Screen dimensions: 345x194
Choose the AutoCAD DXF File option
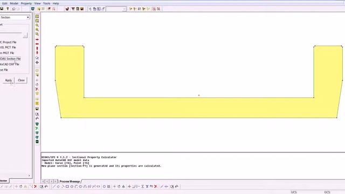click(10, 64)
